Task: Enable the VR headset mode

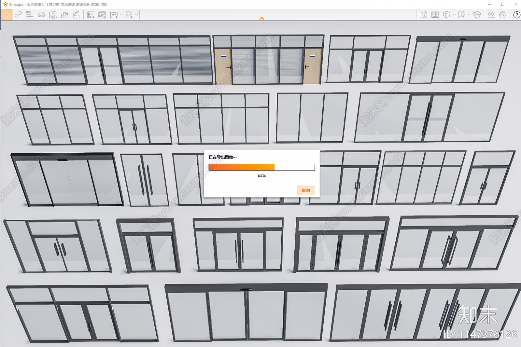Action: pyautogui.click(x=477, y=15)
